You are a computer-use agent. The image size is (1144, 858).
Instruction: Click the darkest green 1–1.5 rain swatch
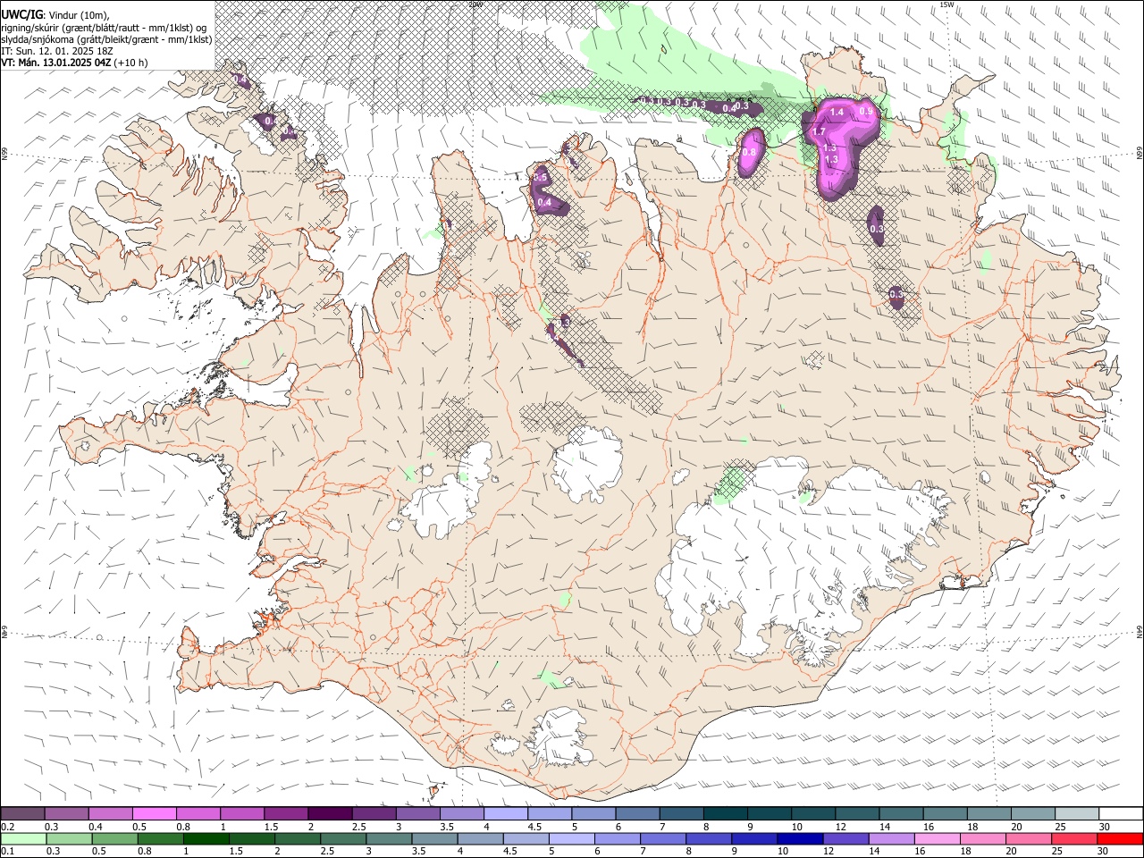(206, 838)
